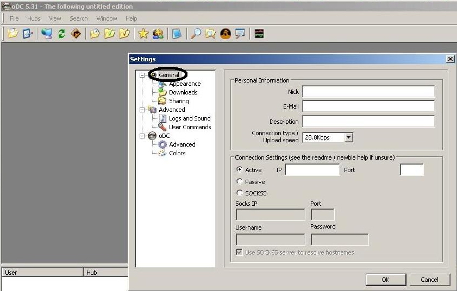The image size is (457, 291).
Task: Click the gear icon beside oDC Advanced
Action: (162, 144)
